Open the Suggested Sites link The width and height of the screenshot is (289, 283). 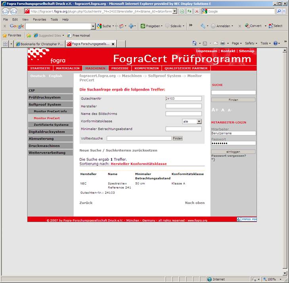pyautogui.click(x=48, y=36)
